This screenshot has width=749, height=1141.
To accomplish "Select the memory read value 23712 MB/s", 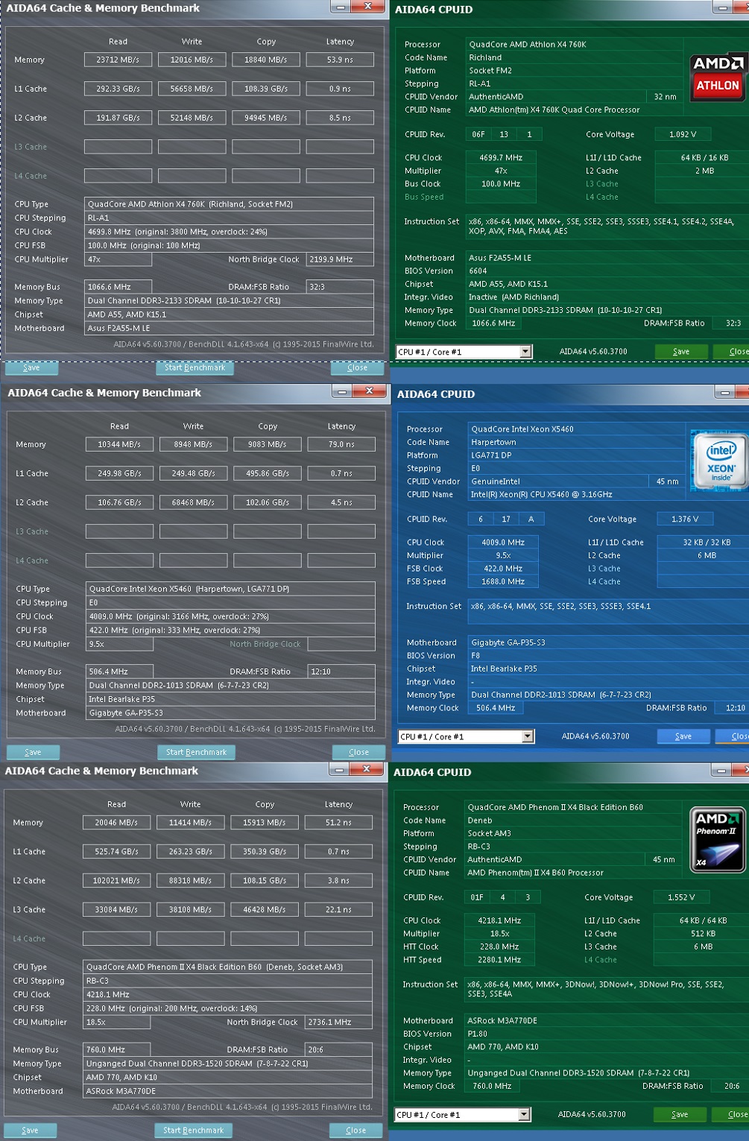I will (x=118, y=60).
